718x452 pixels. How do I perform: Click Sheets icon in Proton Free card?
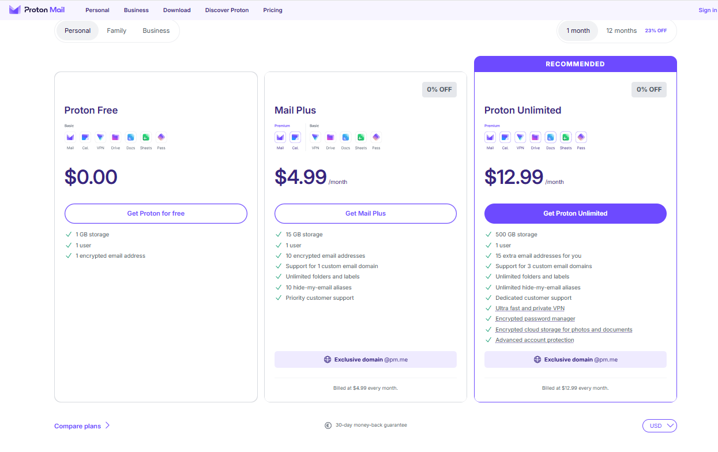tap(146, 137)
